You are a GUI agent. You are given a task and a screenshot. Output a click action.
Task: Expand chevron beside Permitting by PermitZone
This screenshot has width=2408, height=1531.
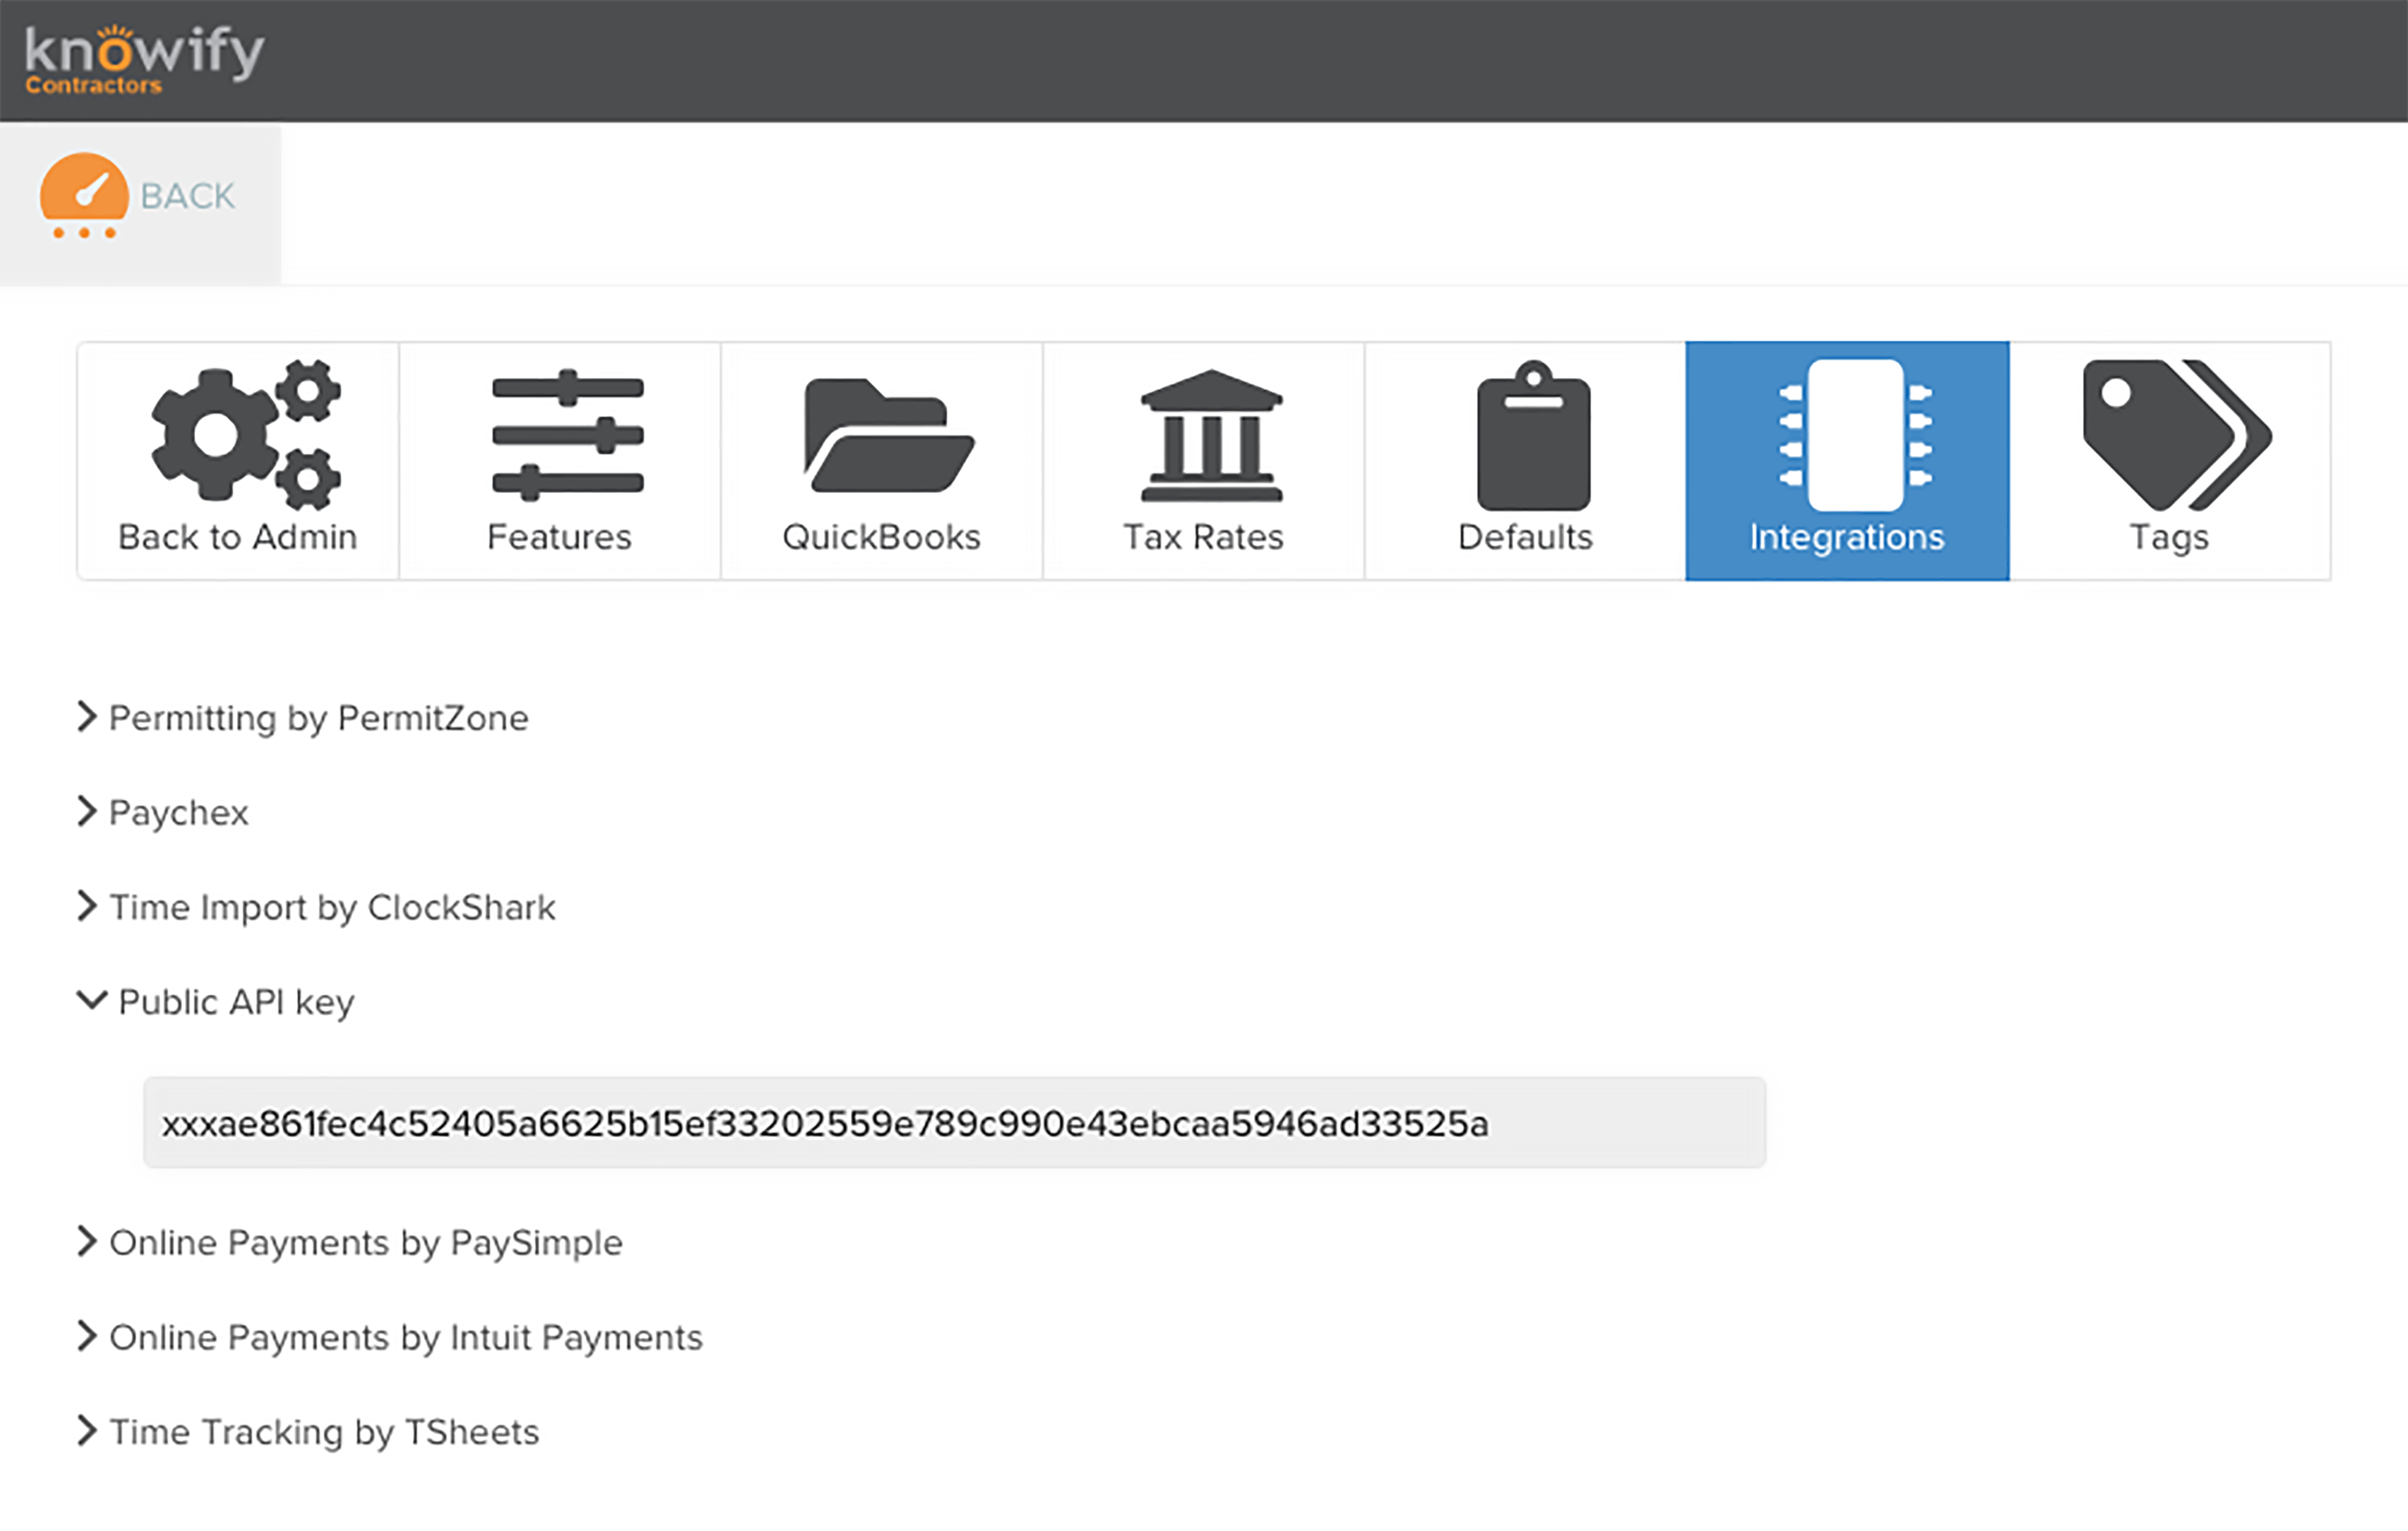coord(87,717)
